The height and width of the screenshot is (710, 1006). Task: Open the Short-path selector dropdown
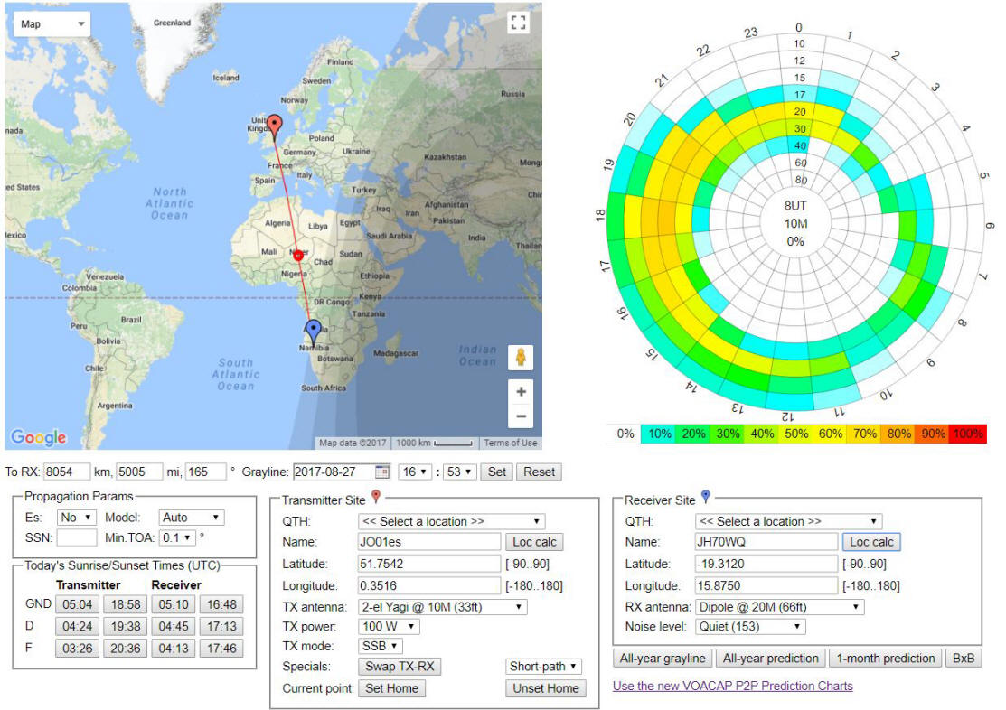tap(543, 667)
